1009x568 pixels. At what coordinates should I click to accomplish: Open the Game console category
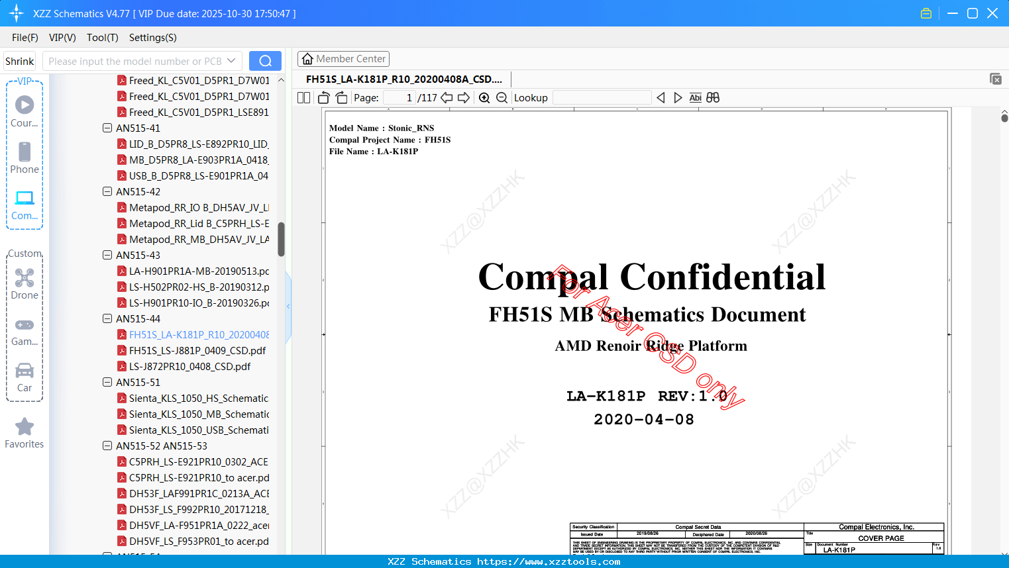25,331
